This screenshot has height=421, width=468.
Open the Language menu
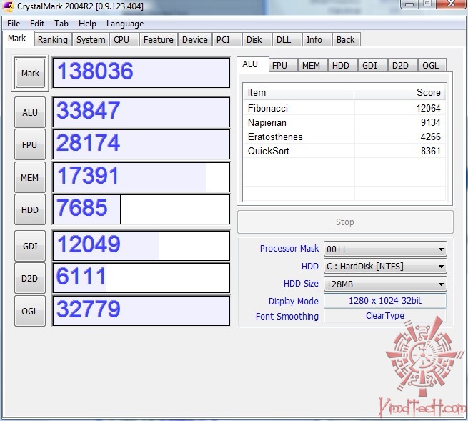(x=125, y=24)
